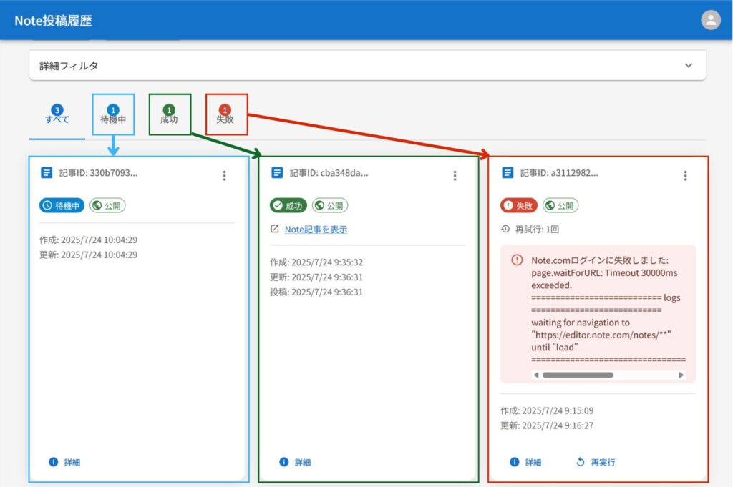Click 再実行 button on failed article

(x=596, y=463)
